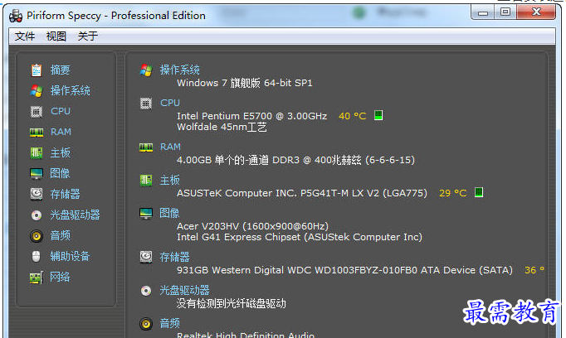
Task: Open the 光盘驱动器 heading link in summary
Action: (184, 290)
